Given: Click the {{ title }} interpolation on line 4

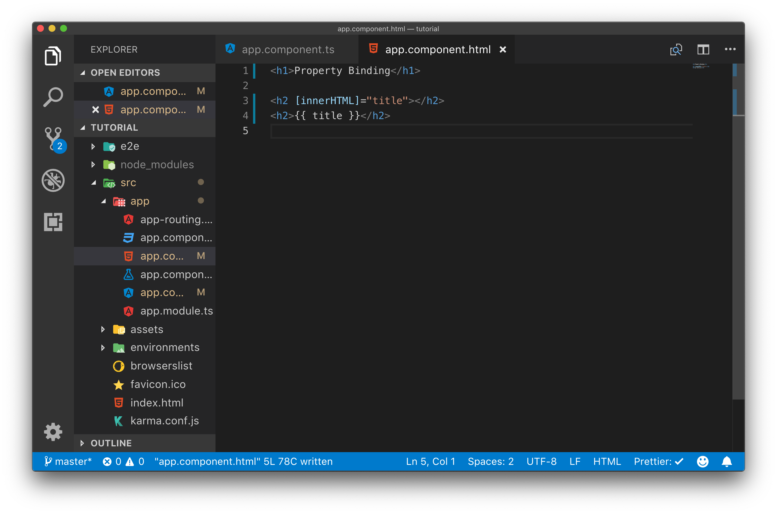Looking at the screenshot, I should (327, 116).
